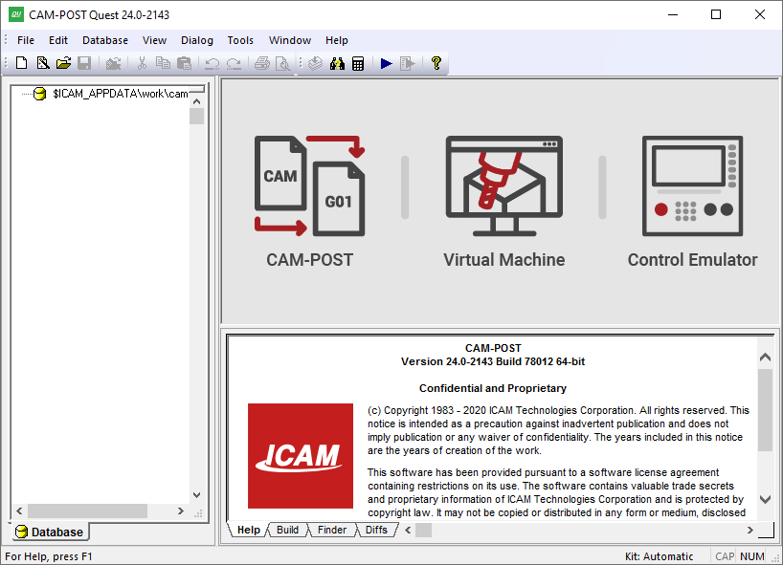This screenshot has width=783, height=565.
Task: Click the Copy toolbar icon
Action: click(163, 63)
